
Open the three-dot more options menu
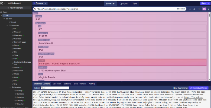tap(208, 9)
